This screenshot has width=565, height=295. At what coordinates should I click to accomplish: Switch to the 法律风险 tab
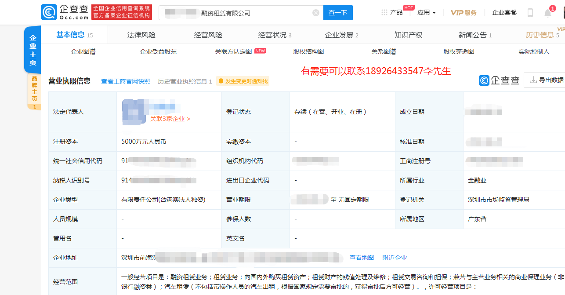(141, 34)
